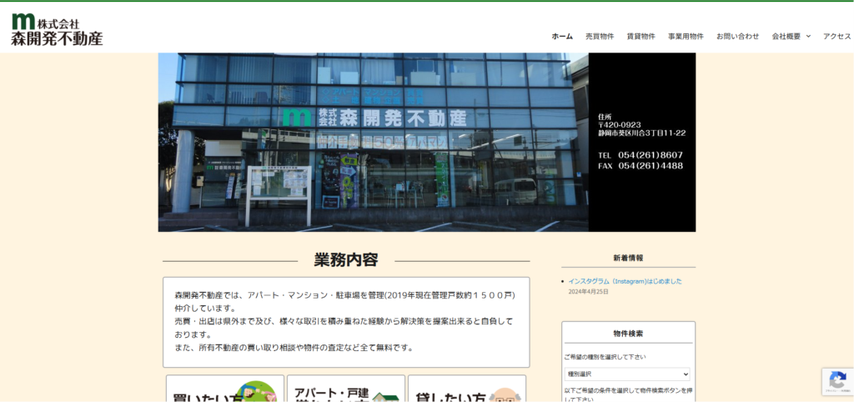Click the 森開発不動産 company logo
The height and width of the screenshot is (402, 854).
(x=57, y=30)
